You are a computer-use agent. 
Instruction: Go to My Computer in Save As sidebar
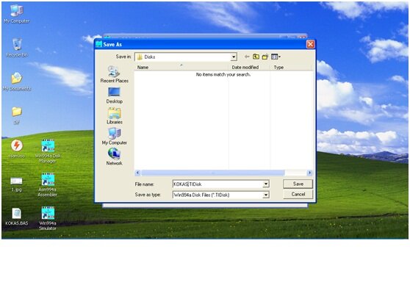115,136
